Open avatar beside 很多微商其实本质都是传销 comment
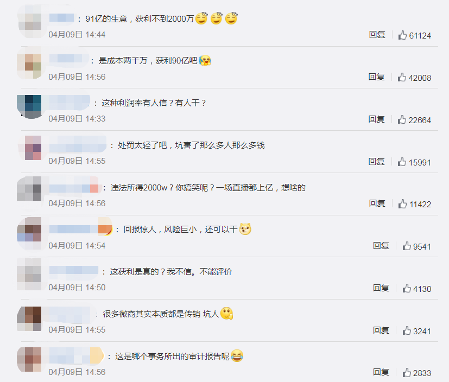449x382 pixels. [x=29, y=318]
